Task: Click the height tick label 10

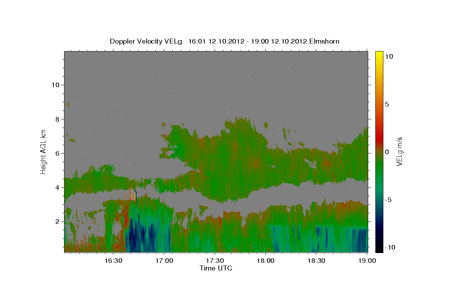Action: (56, 84)
